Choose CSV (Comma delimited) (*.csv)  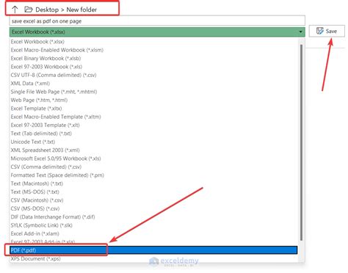pos(46,167)
